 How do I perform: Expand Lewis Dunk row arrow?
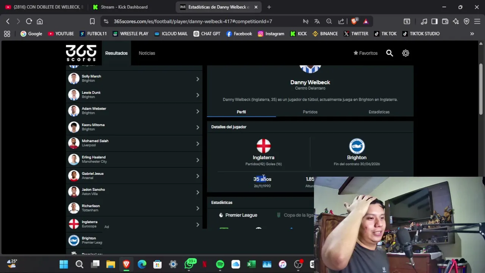(197, 95)
